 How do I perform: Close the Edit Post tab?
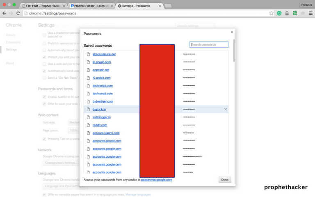click(x=64, y=6)
